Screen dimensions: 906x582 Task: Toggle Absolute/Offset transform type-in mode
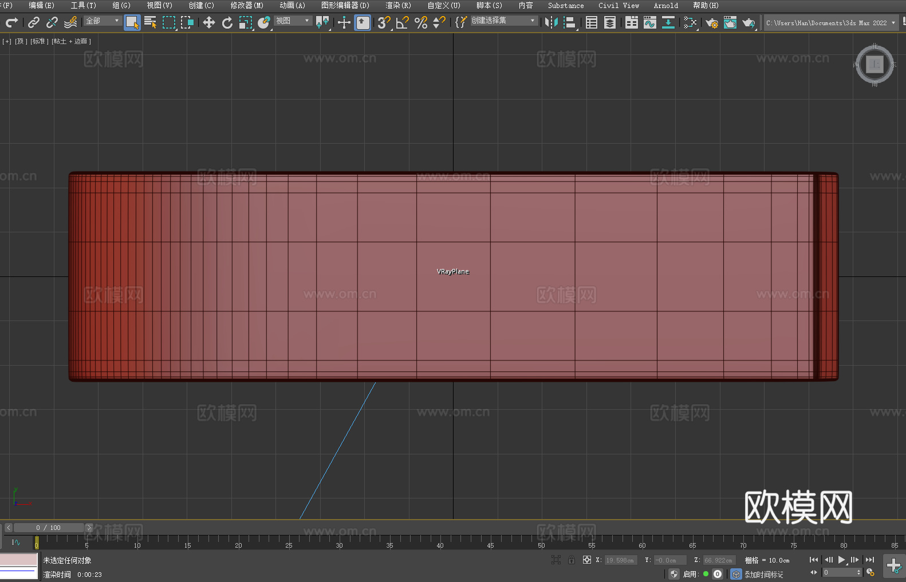pos(587,560)
